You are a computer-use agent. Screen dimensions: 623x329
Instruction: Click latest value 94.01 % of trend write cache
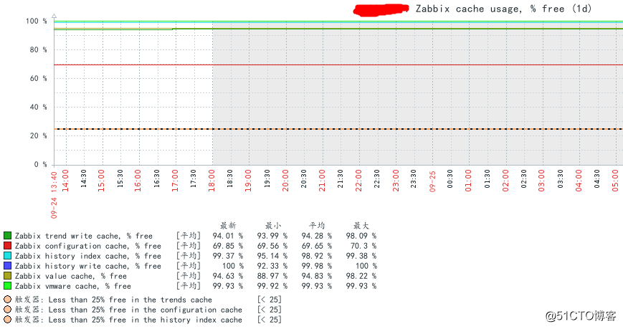pos(228,236)
